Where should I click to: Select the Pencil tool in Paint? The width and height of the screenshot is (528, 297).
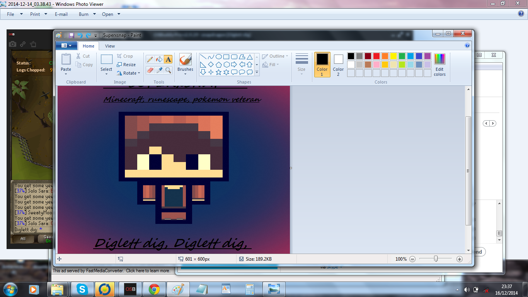coord(150,59)
